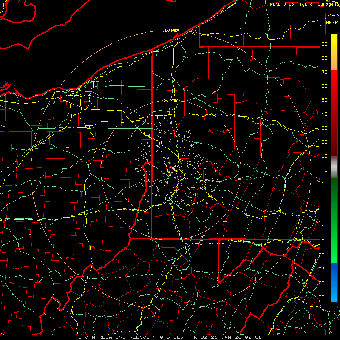Select the -10 value on velocity scale
Screen dimensions: 340x340
coord(323,184)
